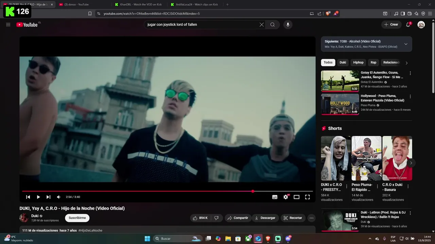Image resolution: width=435 pixels, height=244 pixels.
Task: Open the account avatar menu
Action: (x=421, y=24)
